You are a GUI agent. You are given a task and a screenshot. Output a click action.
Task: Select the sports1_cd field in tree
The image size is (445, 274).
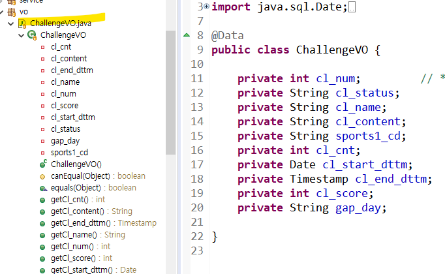pos(69,153)
